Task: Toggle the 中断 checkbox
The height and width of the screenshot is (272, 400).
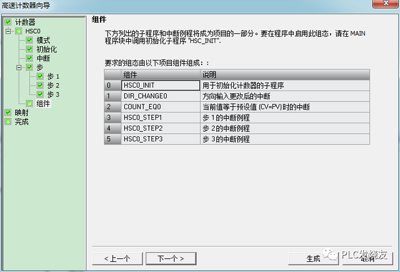Action: click(29, 58)
